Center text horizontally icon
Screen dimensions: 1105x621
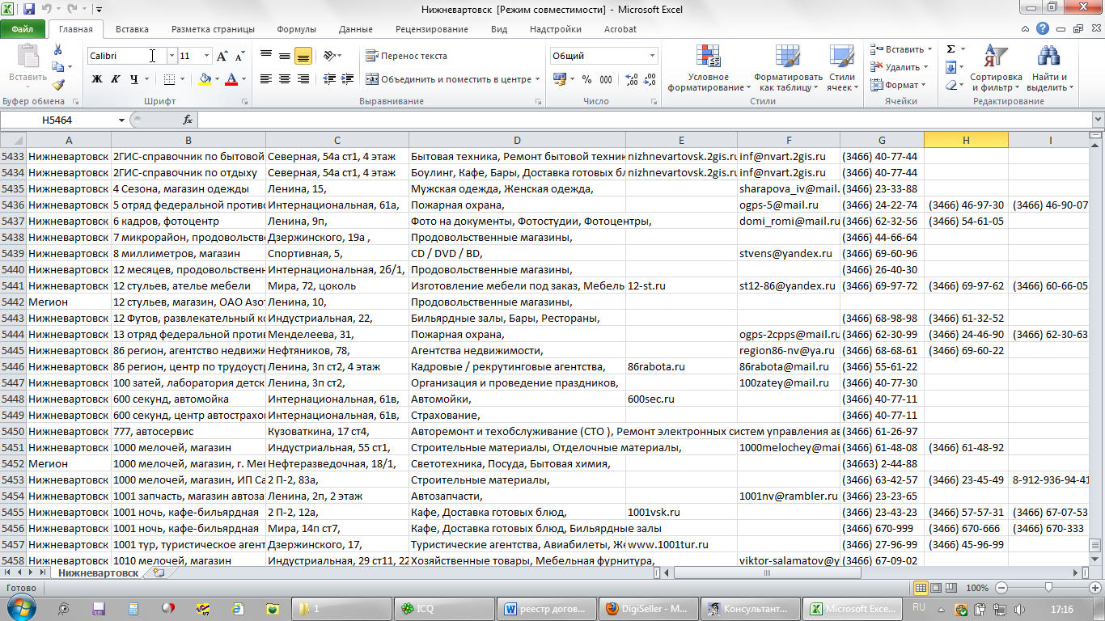point(285,79)
